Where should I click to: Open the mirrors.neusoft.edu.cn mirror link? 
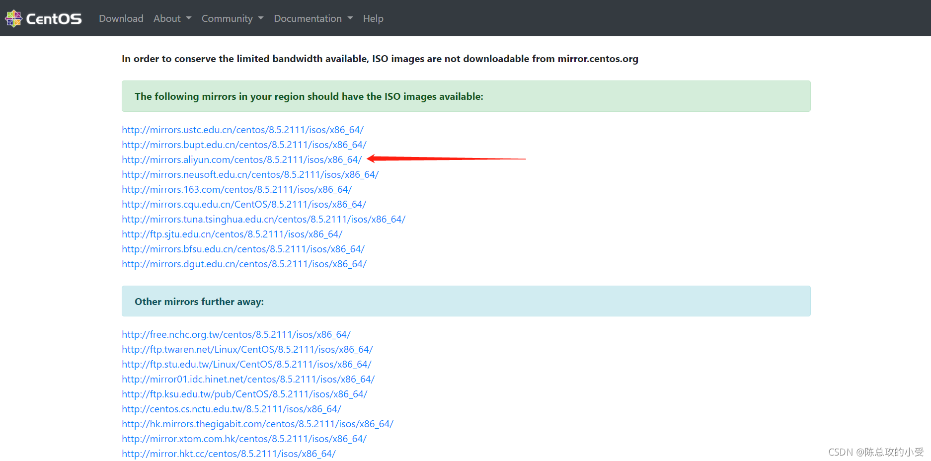(250, 174)
